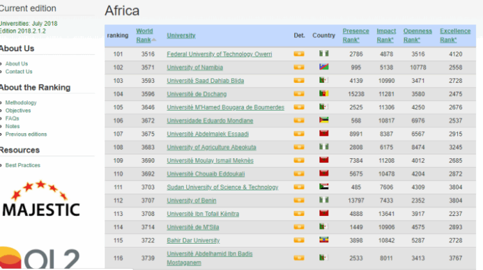Open University of Namibia link
The width and height of the screenshot is (483, 270).
194,67
